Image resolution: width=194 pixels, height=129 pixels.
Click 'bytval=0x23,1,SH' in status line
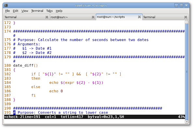(106, 117)
